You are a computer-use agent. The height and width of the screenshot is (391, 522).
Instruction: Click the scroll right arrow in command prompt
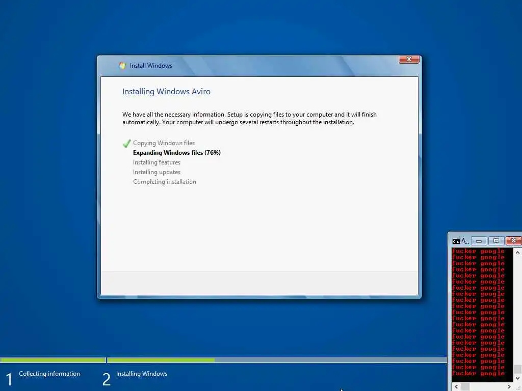click(x=509, y=386)
